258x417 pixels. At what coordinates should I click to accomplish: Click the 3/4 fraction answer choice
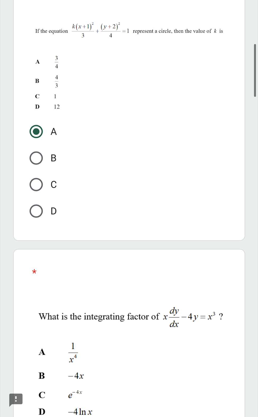(x=57, y=62)
